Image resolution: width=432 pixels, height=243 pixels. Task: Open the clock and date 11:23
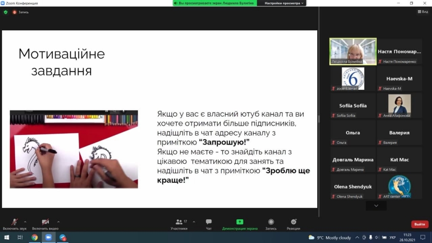click(x=407, y=237)
